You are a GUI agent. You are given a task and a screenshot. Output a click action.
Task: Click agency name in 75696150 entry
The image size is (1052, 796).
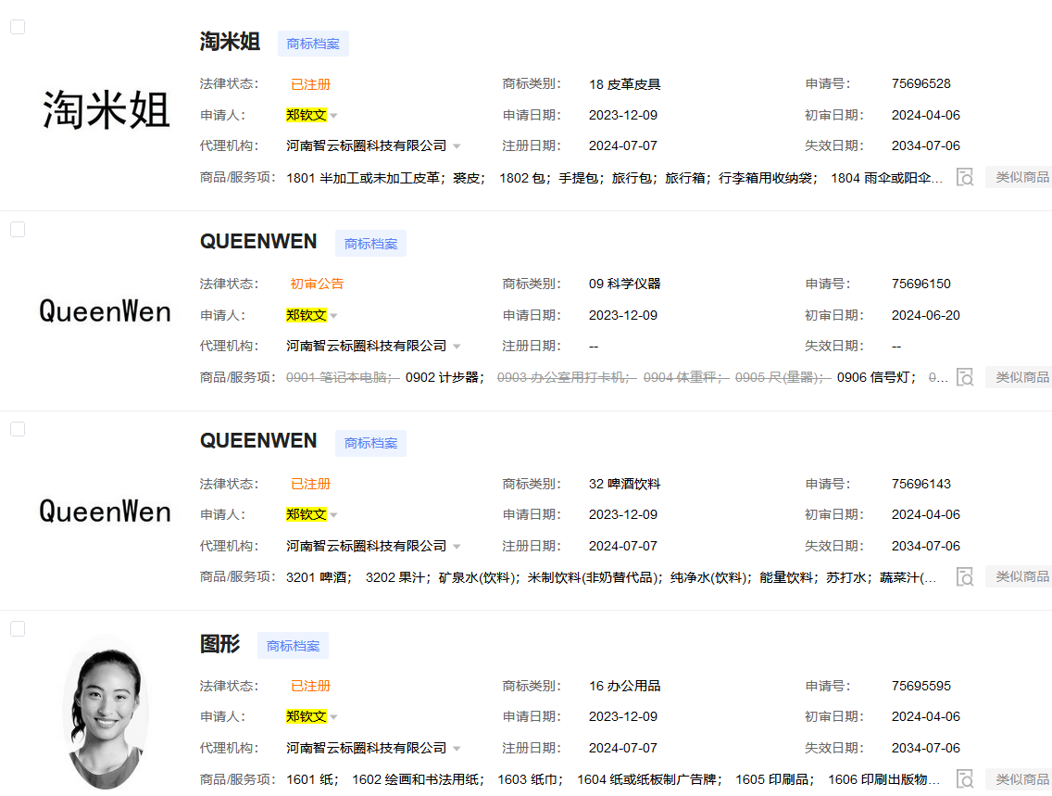click(367, 346)
